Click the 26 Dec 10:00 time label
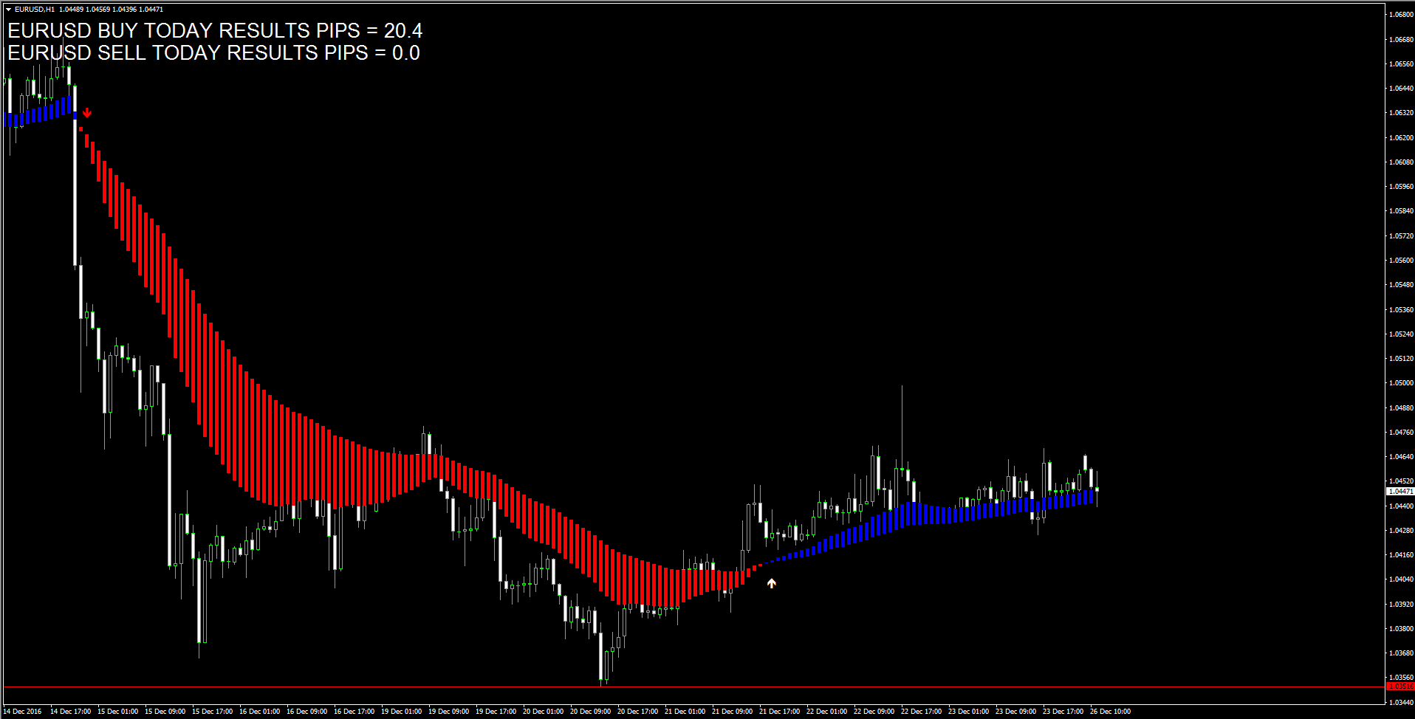 (x=1110, y=712)
